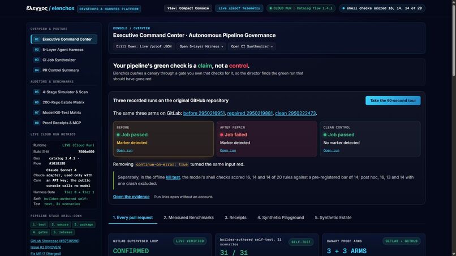Take the 60-second tour
This screenshot has width=456, height=256.
click(393, 101)
